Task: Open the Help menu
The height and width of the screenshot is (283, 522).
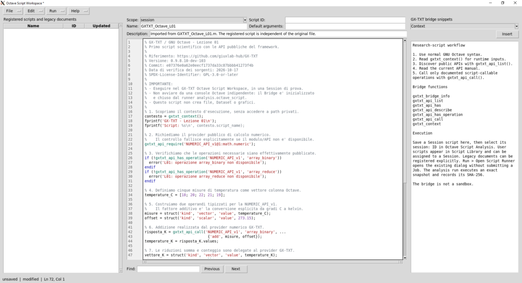Action: (x=79, y=11)
